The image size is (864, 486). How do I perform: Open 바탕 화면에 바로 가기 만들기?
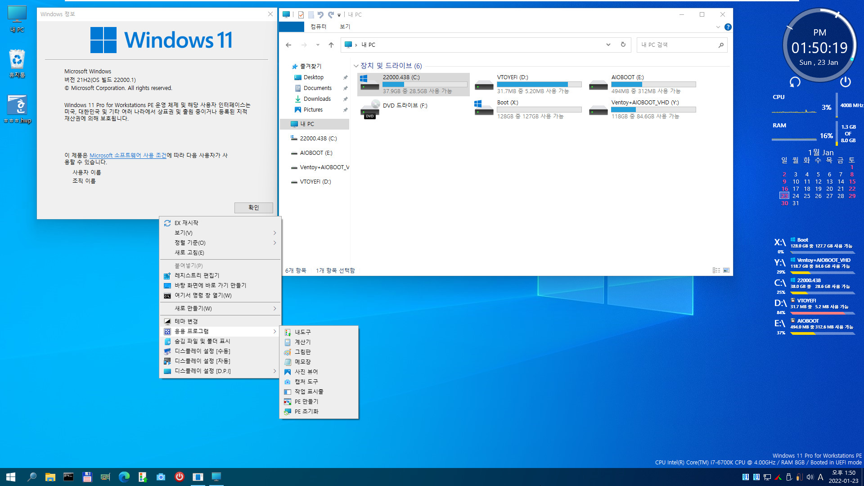click(x=209, y=285)
